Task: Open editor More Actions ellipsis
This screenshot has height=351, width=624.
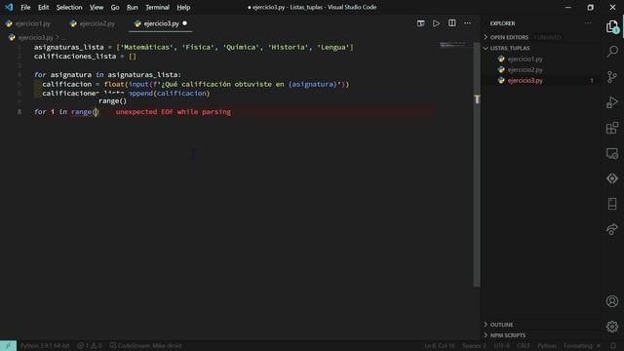Action: (x=467, y=23)
